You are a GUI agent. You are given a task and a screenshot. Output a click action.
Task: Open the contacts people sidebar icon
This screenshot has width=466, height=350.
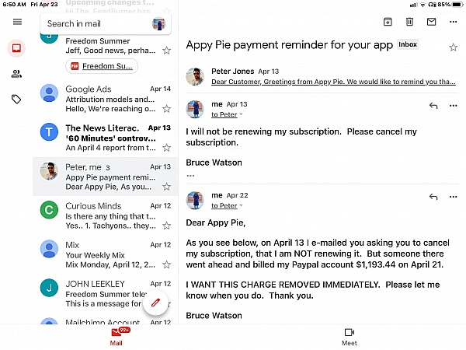click(16, 74)
